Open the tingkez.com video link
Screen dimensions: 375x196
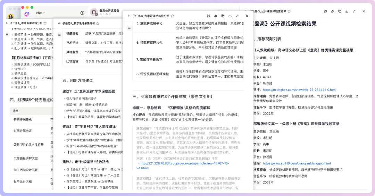299,90
